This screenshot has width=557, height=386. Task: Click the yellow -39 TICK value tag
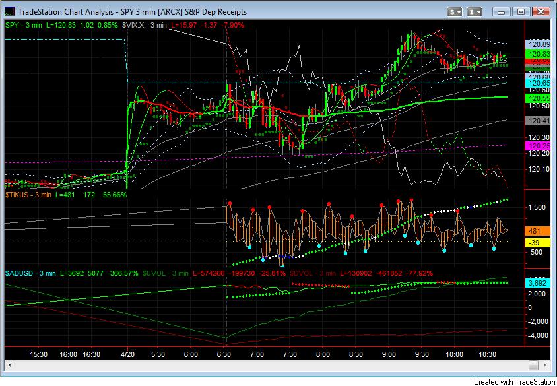click(538, 243)
